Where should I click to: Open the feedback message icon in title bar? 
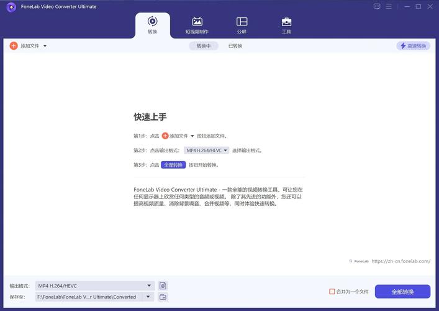coord(377,6)
